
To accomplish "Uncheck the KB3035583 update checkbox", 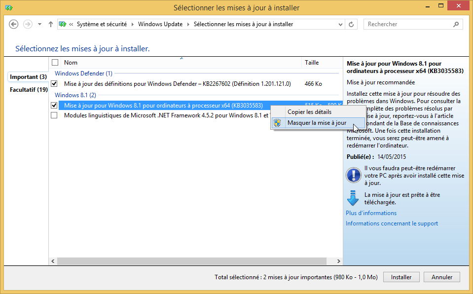I will point(54,106).
